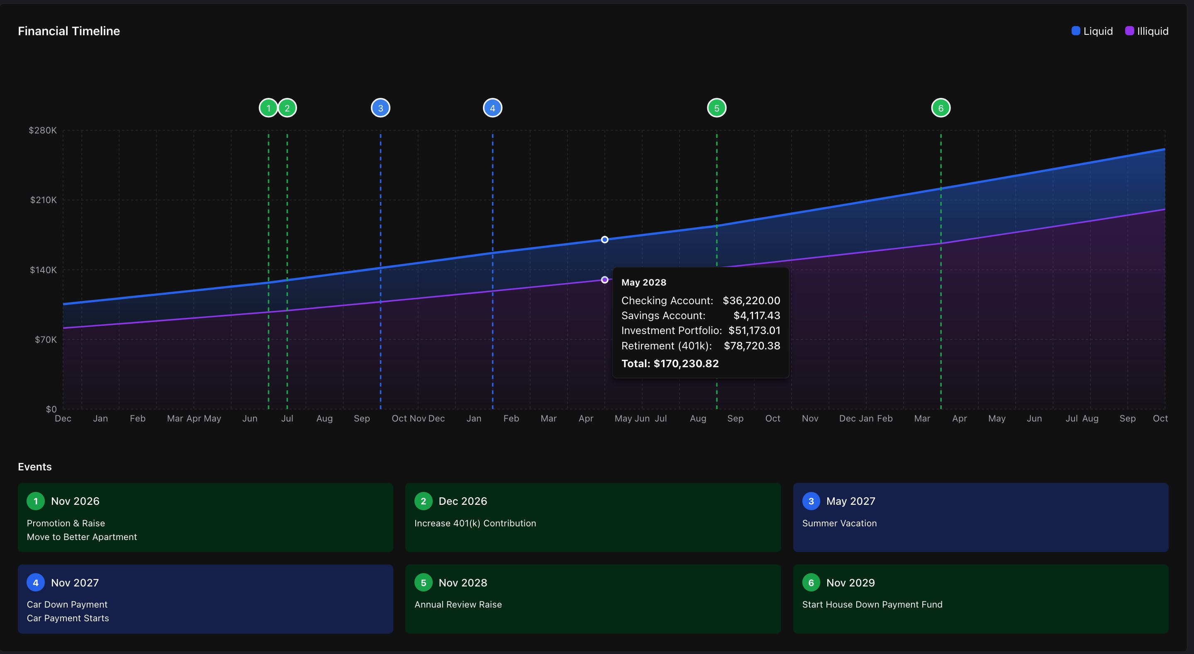Click the illiquid line data point for May 2028
Viewport: 1194px width, 654px height.
604,280
